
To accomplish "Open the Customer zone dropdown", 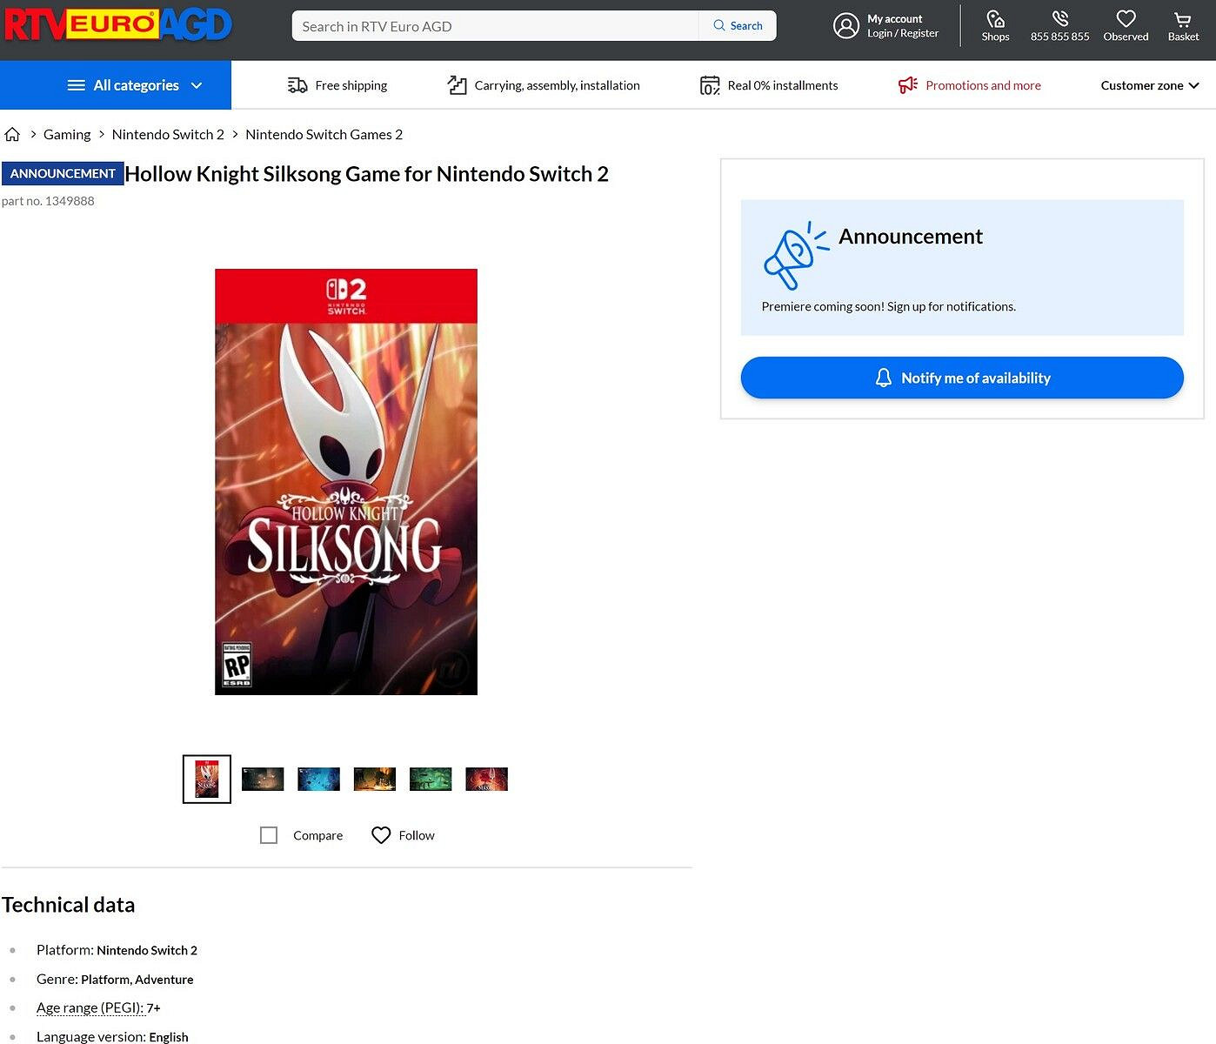I will 1149,84.
